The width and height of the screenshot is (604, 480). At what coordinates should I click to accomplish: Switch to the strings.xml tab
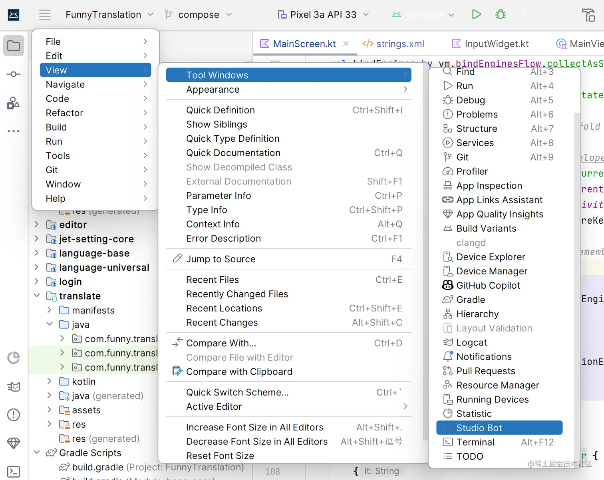pos(393,44)
